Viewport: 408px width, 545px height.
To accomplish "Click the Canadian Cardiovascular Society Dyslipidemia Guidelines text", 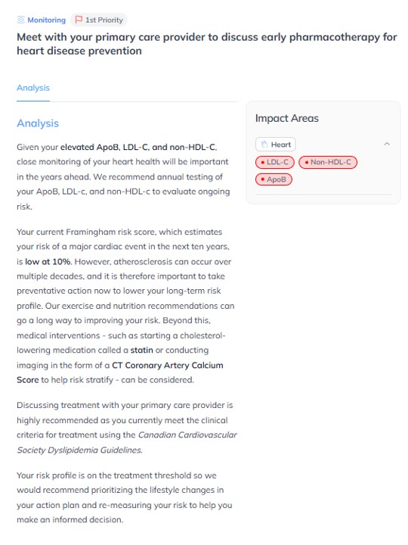I will pos(127,443).
